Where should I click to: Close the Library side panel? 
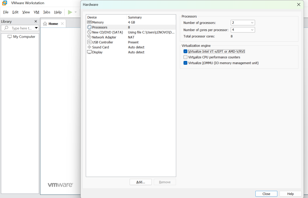(x=35, y=22)
